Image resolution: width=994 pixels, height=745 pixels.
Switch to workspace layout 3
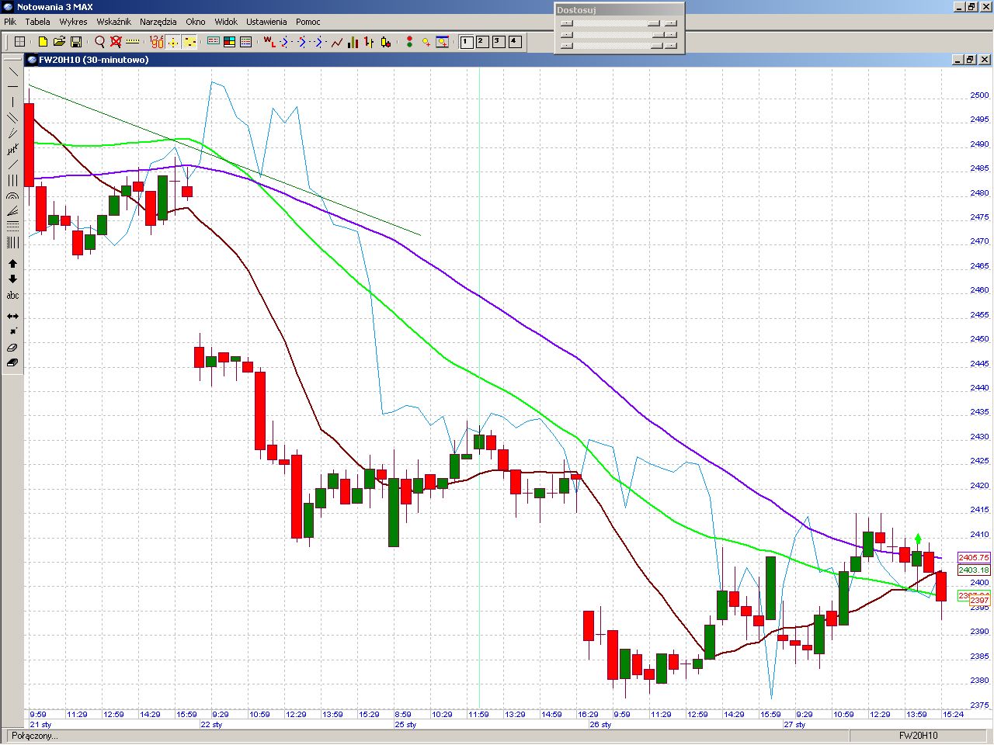tap(499, 42)
